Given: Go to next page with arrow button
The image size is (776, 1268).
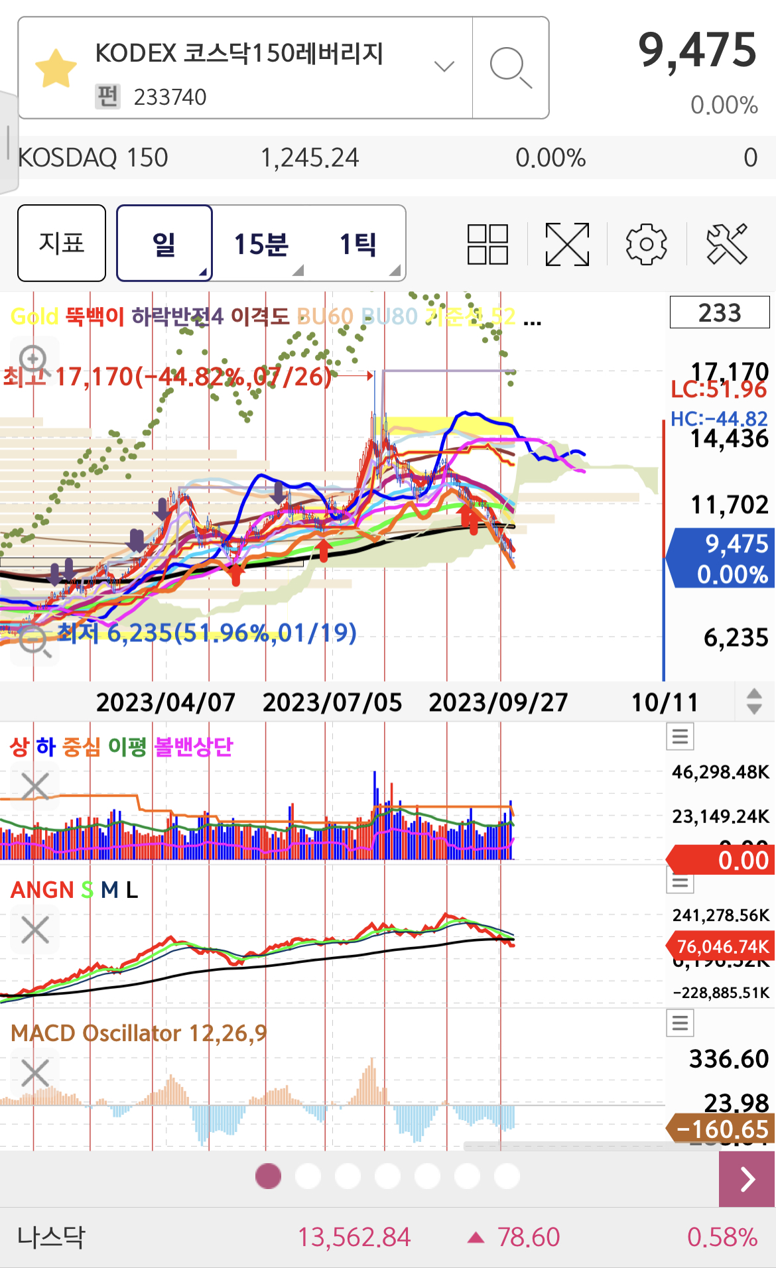Looking at the screenshot, I should click(747, 1178).
